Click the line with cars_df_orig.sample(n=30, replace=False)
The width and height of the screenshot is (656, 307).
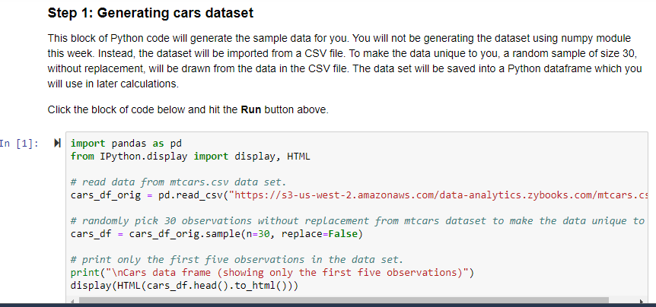click(217, 234)
